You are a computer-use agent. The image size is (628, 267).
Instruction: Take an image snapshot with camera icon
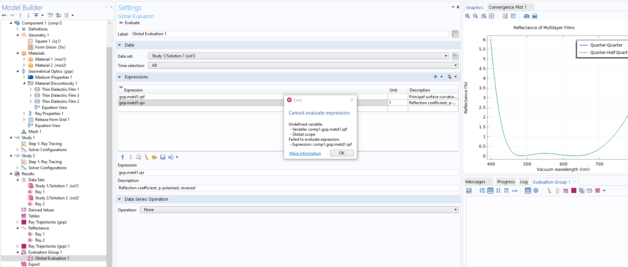coord(526,16)
